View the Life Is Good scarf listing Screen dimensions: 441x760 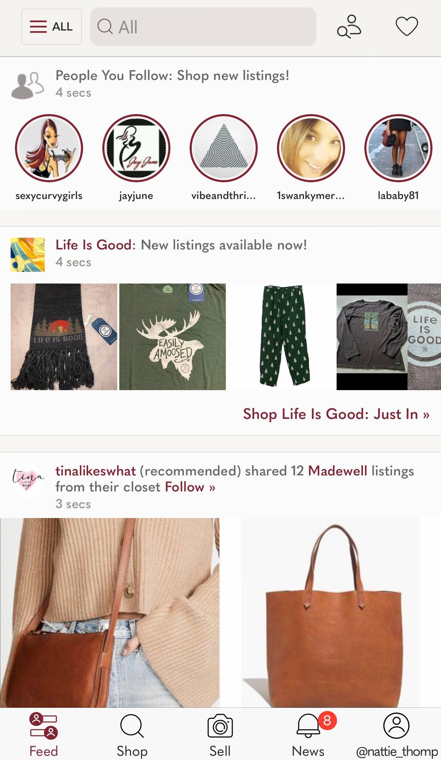[x=64, y=337]
